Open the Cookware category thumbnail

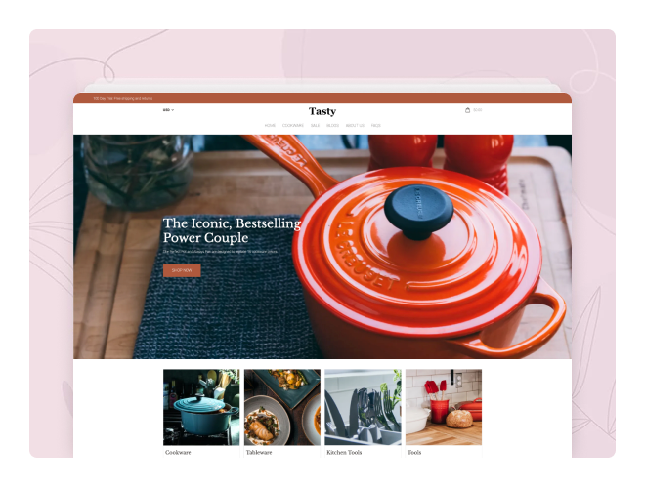click(x=201, y=407)
